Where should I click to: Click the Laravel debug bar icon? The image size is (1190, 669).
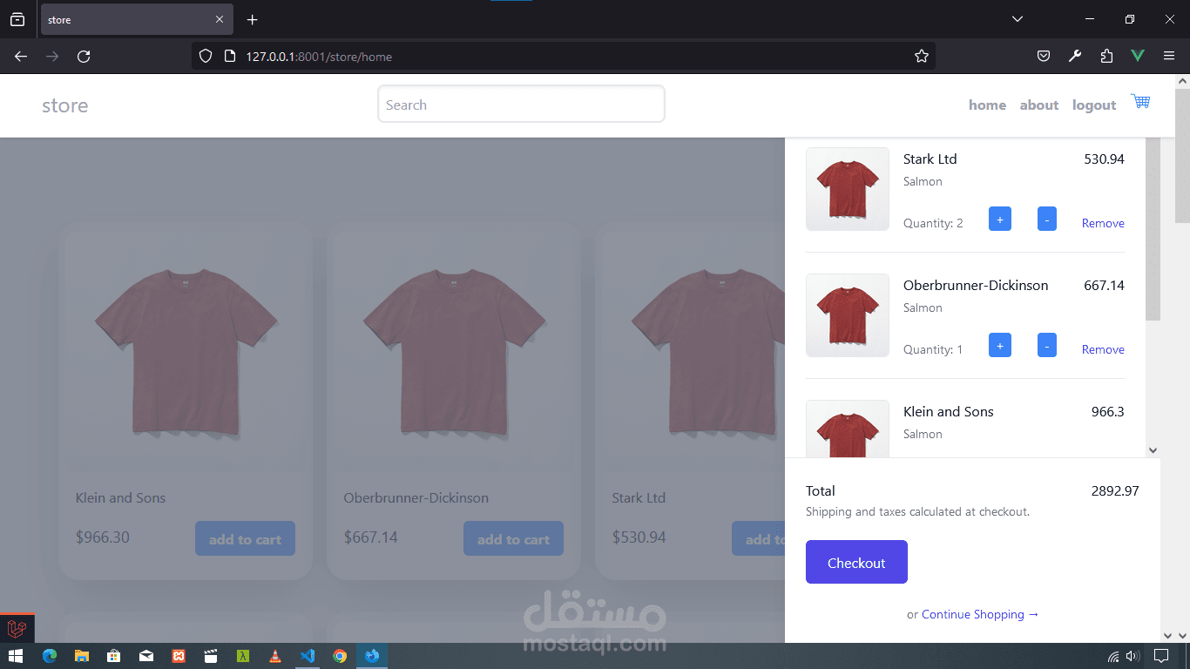tap(17, 629)
